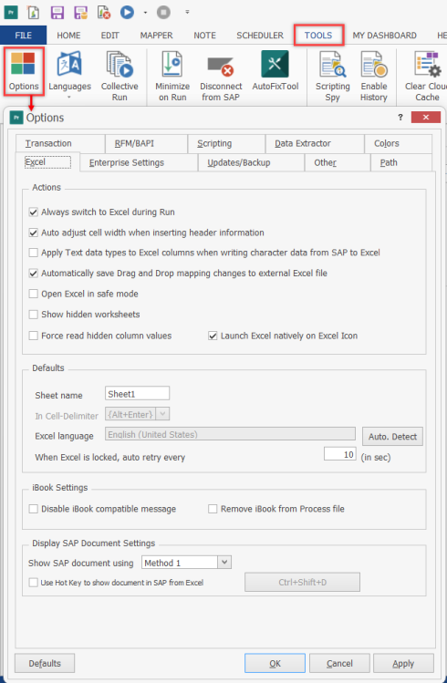This screenshot has height=683, width=447.
Task: Click the app logo in title bar
Action: 11,12
